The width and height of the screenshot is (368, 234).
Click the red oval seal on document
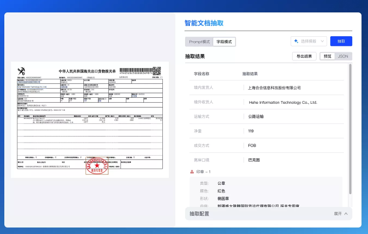[x=97, y=166]
